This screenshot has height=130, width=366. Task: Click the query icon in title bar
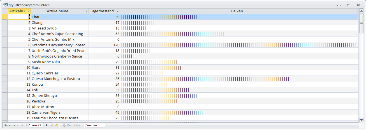(x=5, y=5)
